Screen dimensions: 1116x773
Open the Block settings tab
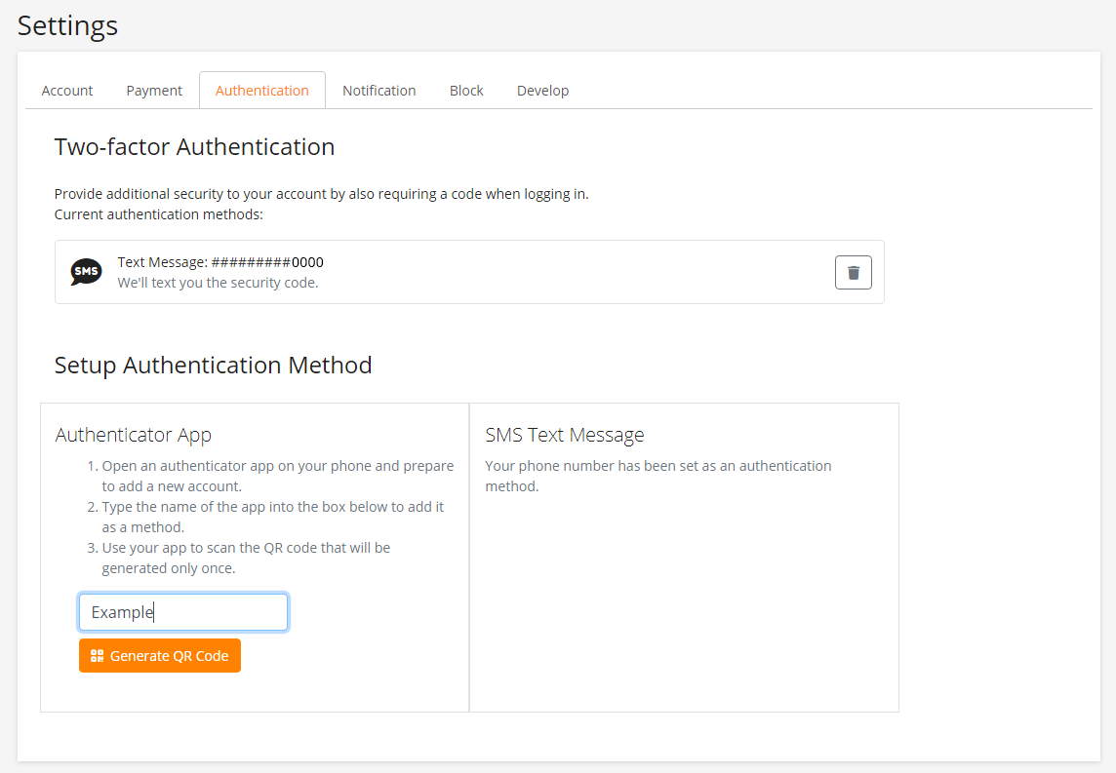(x=466, y=91)
